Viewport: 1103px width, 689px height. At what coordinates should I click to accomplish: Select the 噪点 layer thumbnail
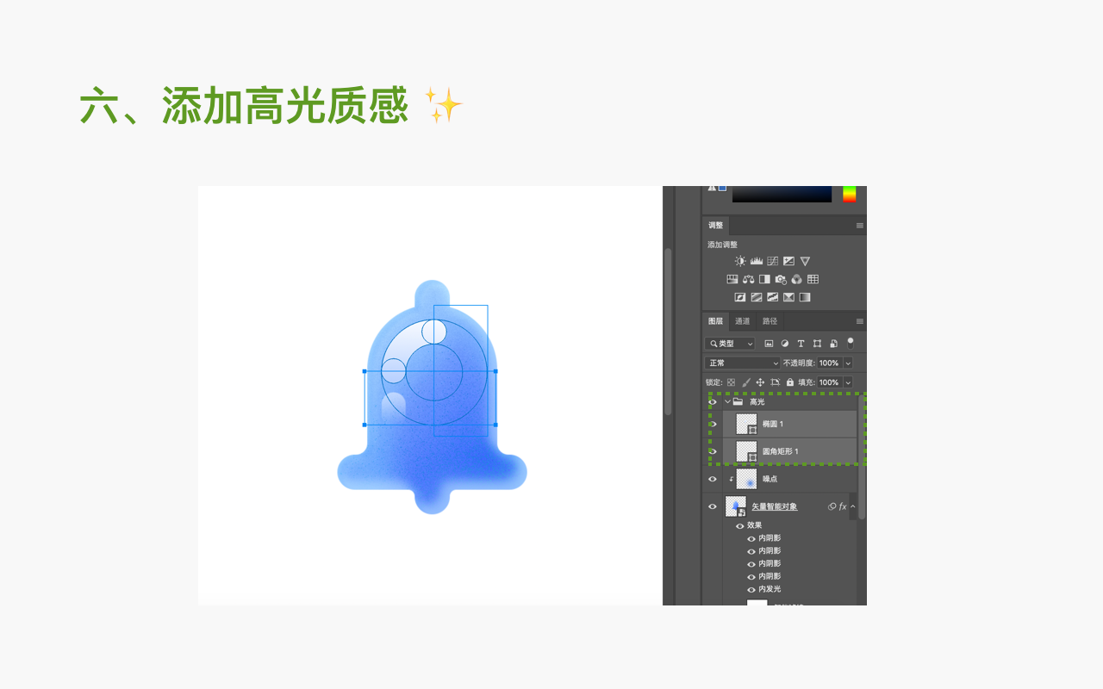pos(746,479)
